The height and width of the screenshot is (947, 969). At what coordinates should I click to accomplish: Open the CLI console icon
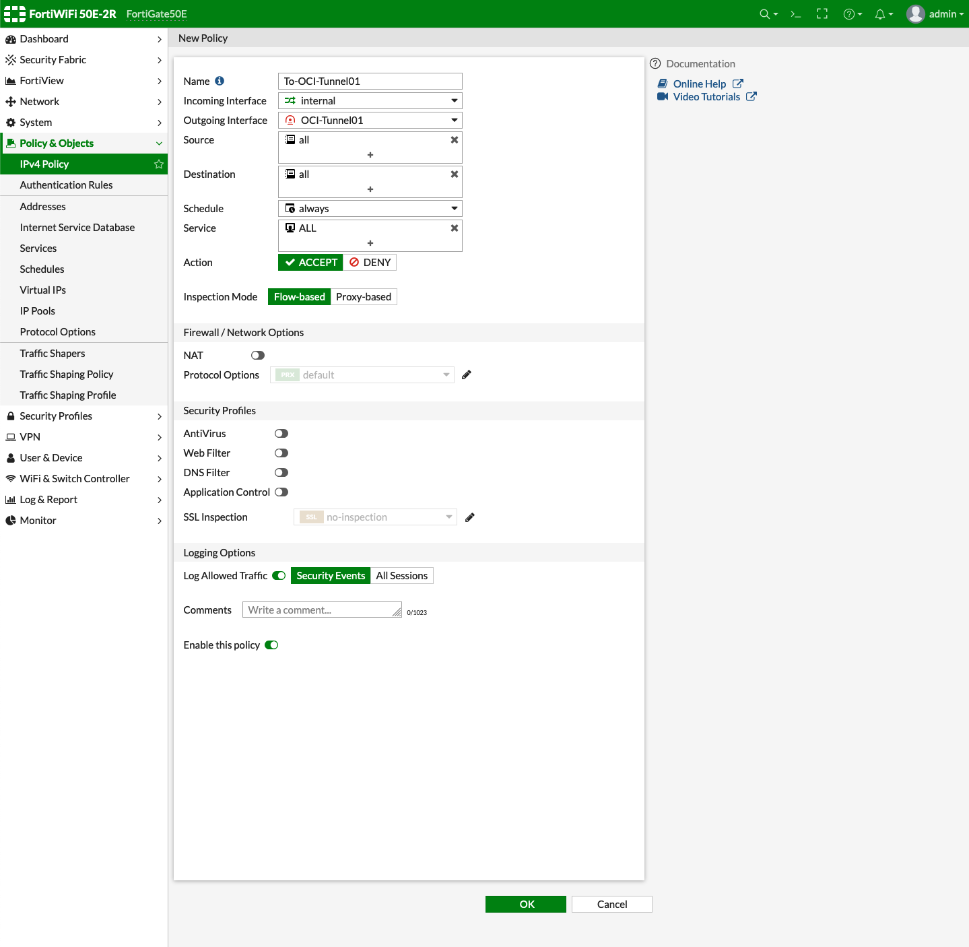795,14
